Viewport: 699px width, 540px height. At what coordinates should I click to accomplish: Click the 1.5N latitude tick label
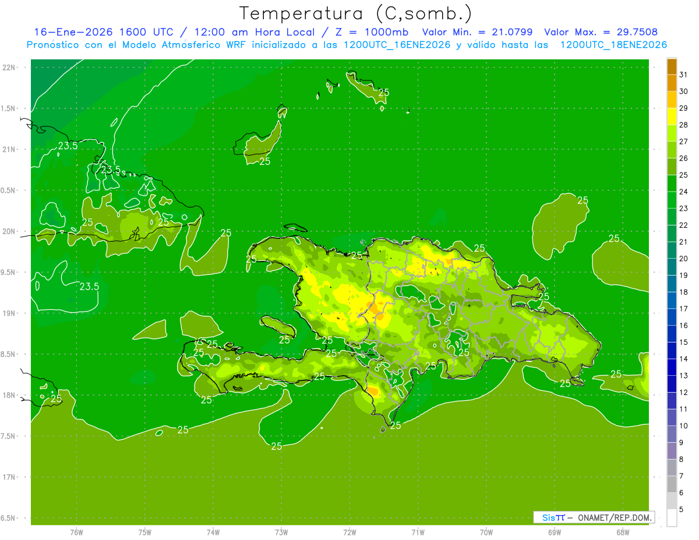[8, 108]
